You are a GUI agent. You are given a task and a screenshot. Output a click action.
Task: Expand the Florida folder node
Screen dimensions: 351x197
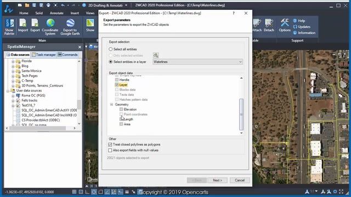click(x=13, y=61)
